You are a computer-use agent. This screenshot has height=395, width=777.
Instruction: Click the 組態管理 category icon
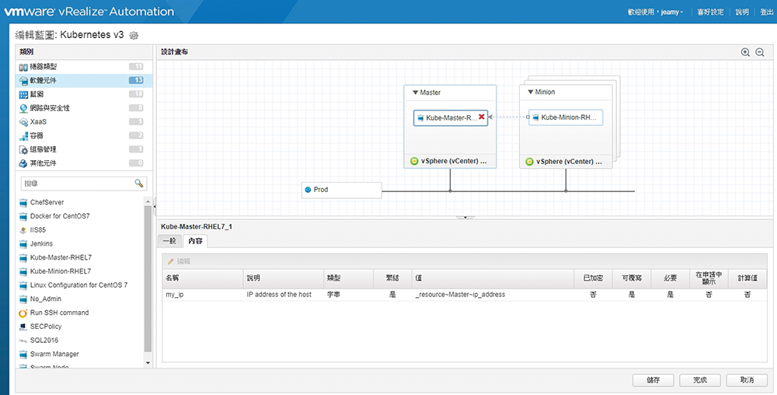tap(23, 149)
